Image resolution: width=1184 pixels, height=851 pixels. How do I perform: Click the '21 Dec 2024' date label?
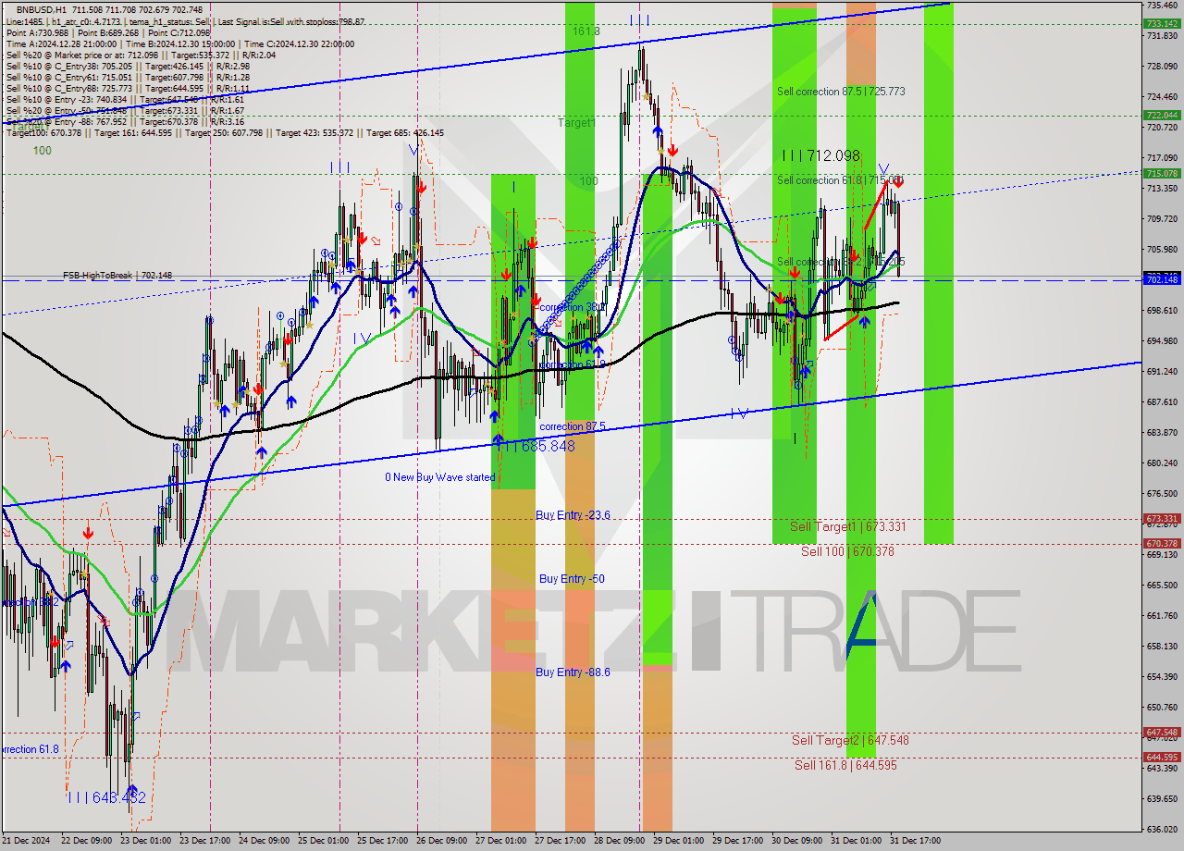click(24, 841)
